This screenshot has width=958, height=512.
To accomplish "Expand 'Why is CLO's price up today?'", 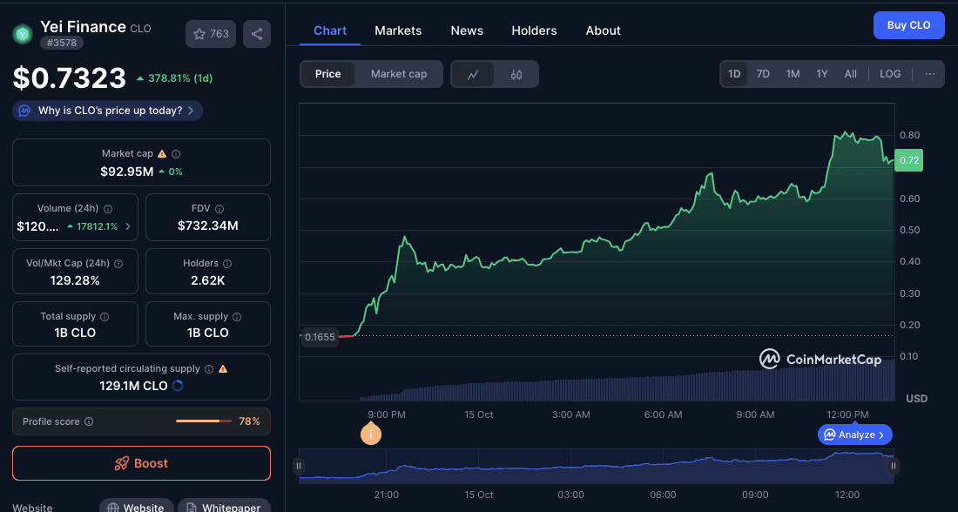I will (x=108, y=111).
